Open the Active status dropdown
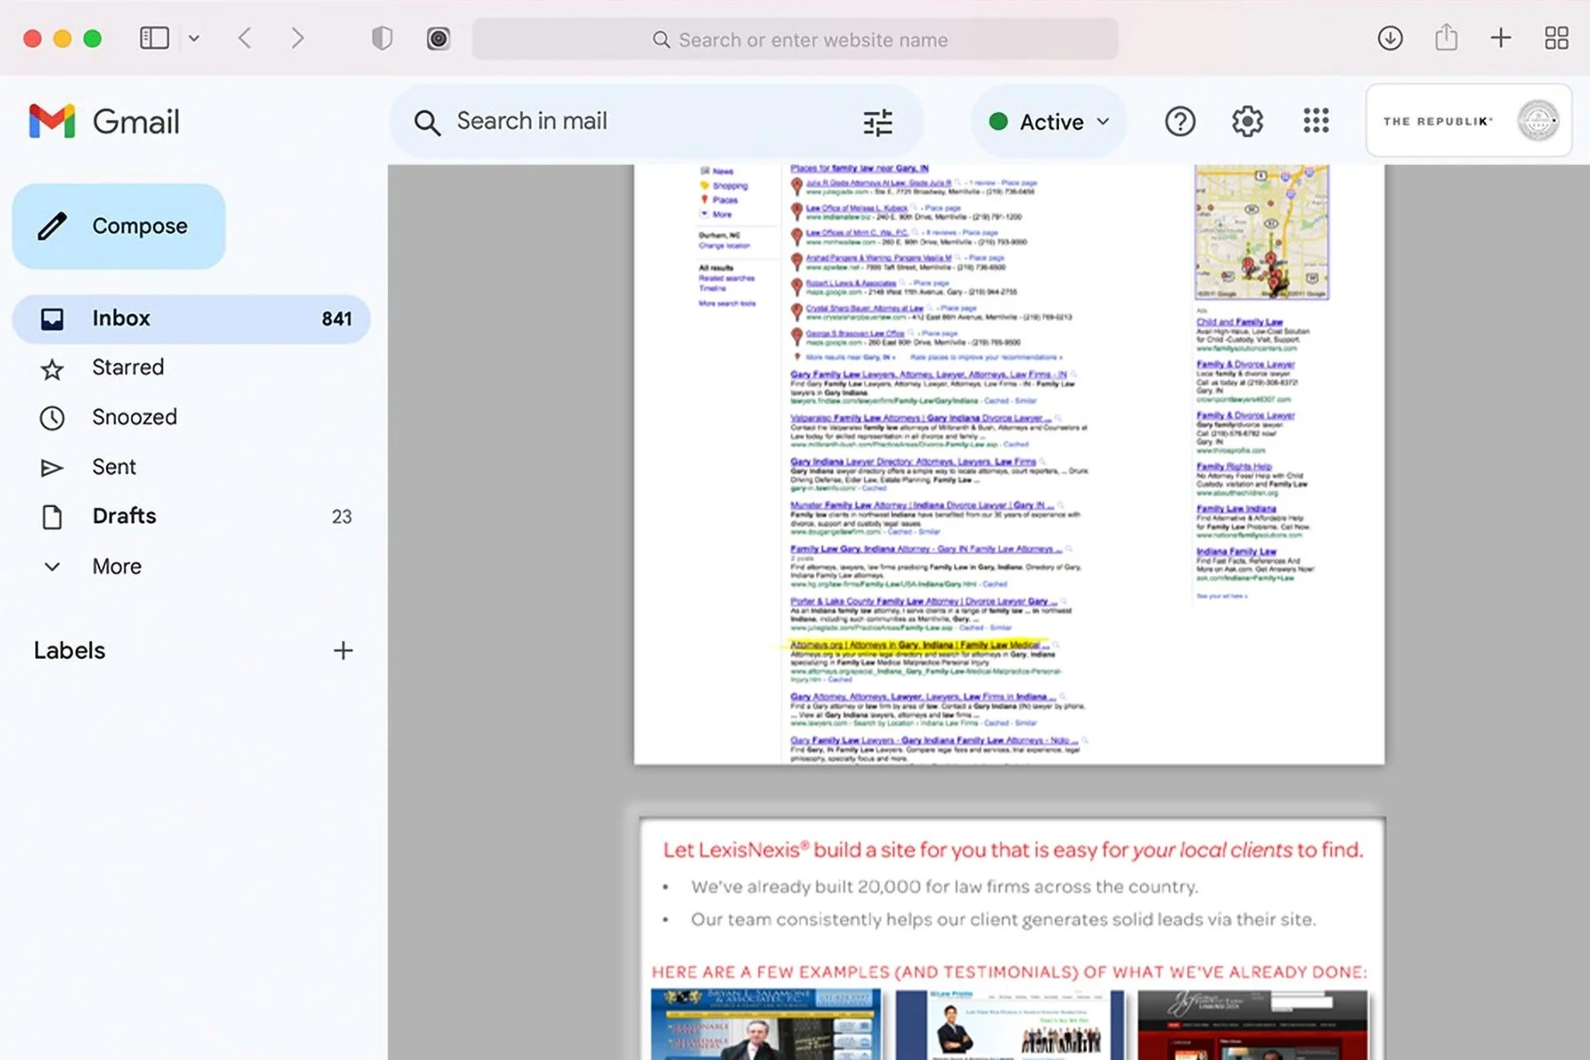The height and width of the screenshot is (1060, 1590). coord(1049,122)
